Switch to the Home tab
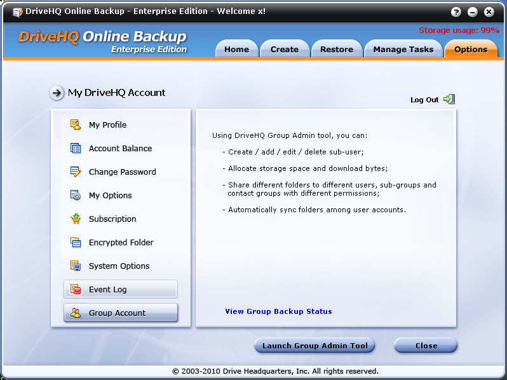The width and height of the screenshot is (507, 380). 236,50
